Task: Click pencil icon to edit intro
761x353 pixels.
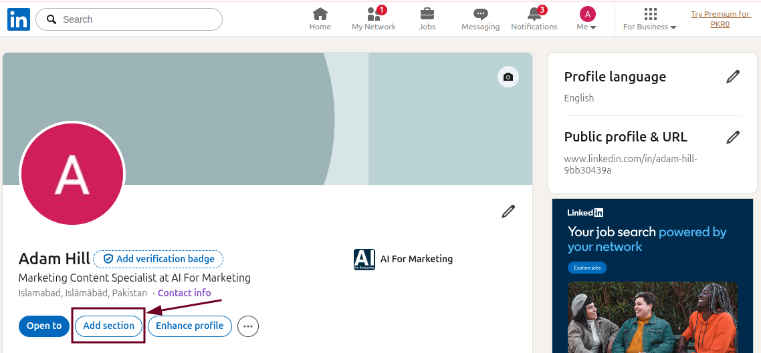Action: pos(508,211)
